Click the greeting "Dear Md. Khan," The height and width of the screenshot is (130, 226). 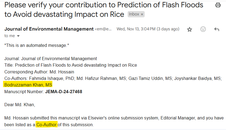click(x=20, y=105)
